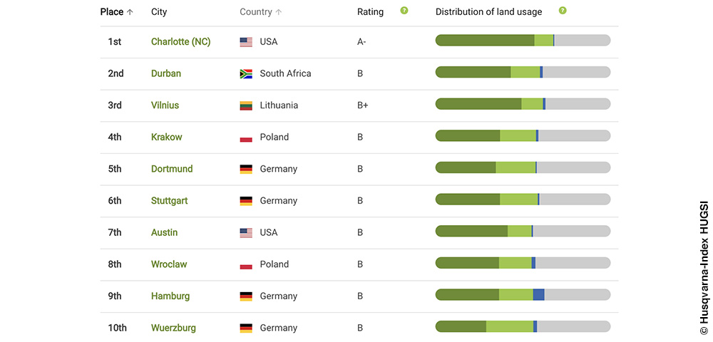Open the Stuttgart city link
This screenshot has width=713, height=342.
[169, 201]
